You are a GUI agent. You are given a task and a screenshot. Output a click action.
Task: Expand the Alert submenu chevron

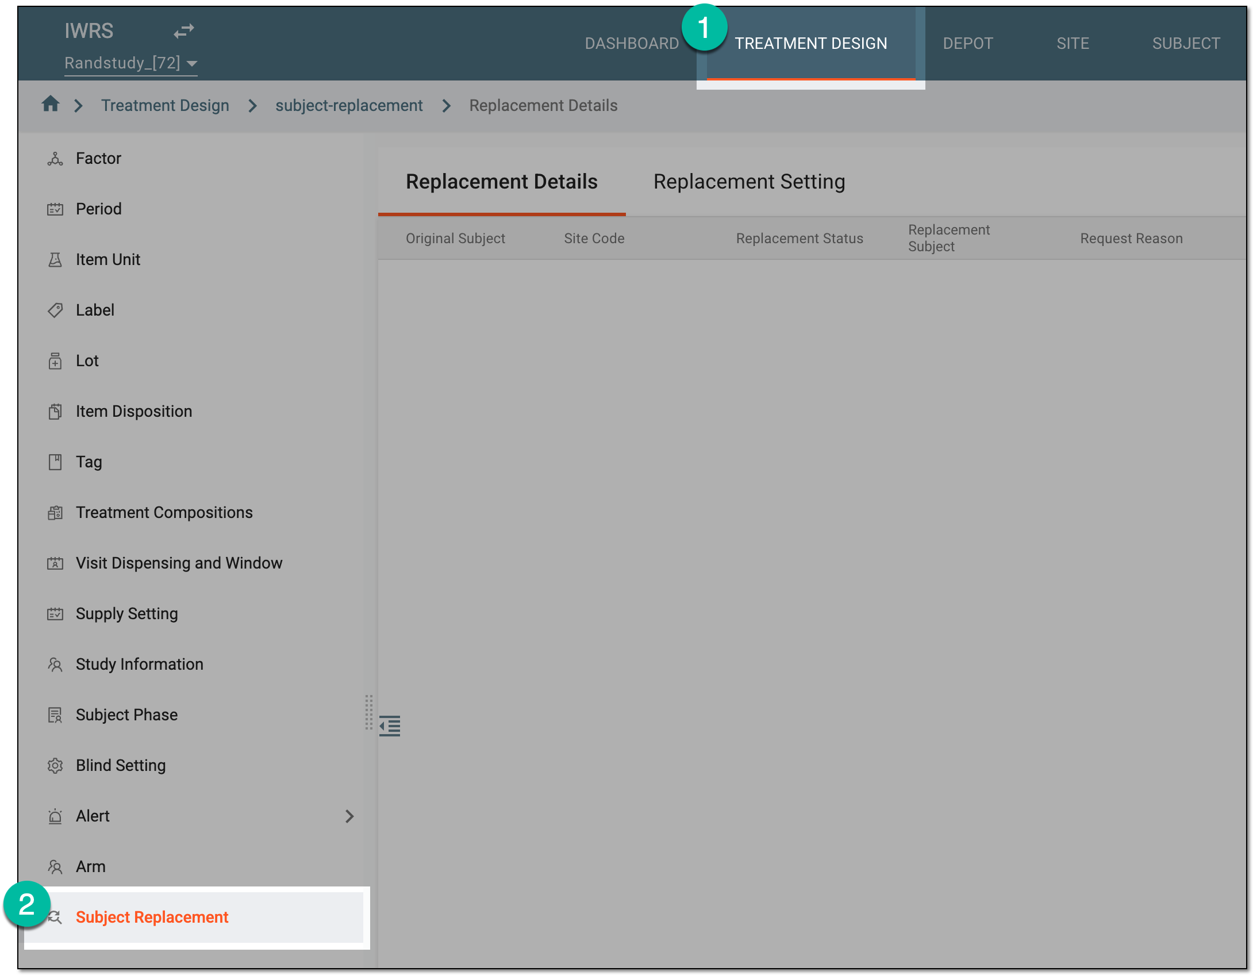pos(349,816)
